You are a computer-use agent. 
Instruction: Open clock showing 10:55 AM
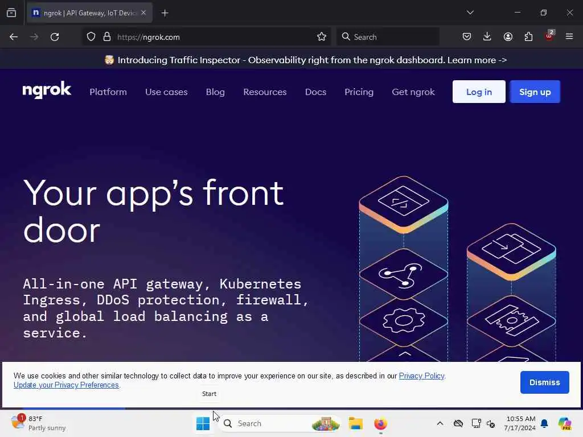pyautogui.click(x=520, y=423)
